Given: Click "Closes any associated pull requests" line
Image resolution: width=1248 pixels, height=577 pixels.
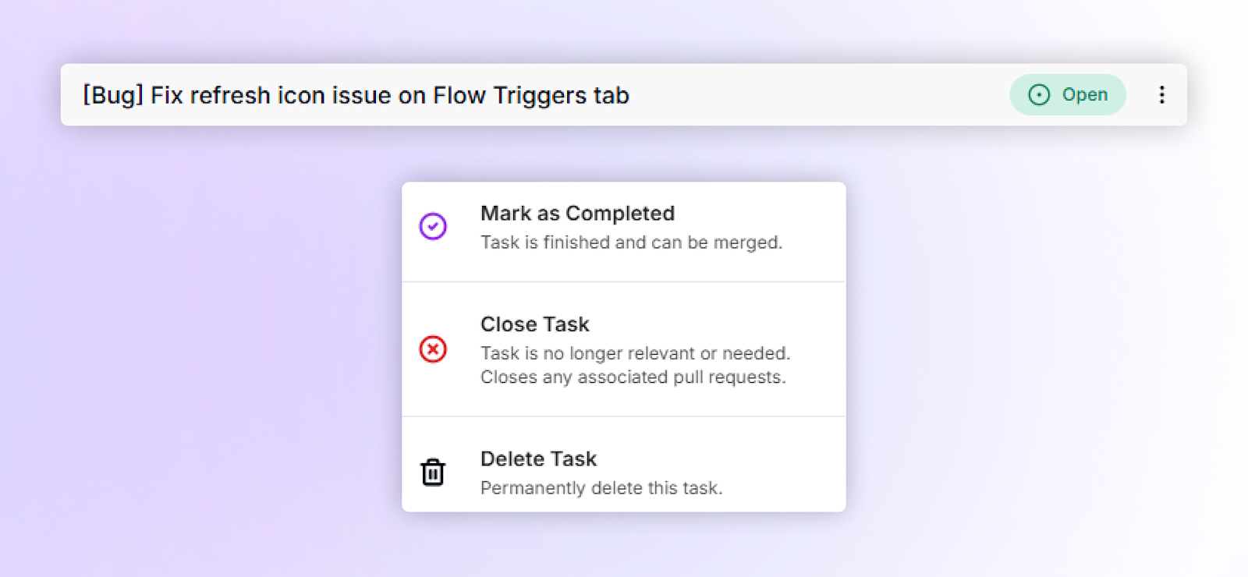Looking at the screenshot, I should (633, 377).
